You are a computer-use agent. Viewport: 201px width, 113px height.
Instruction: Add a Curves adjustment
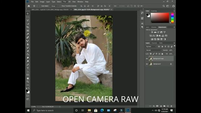pos(158,32)
